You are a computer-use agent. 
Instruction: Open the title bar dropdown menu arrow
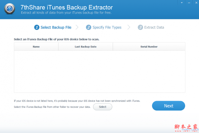point(182,3)
